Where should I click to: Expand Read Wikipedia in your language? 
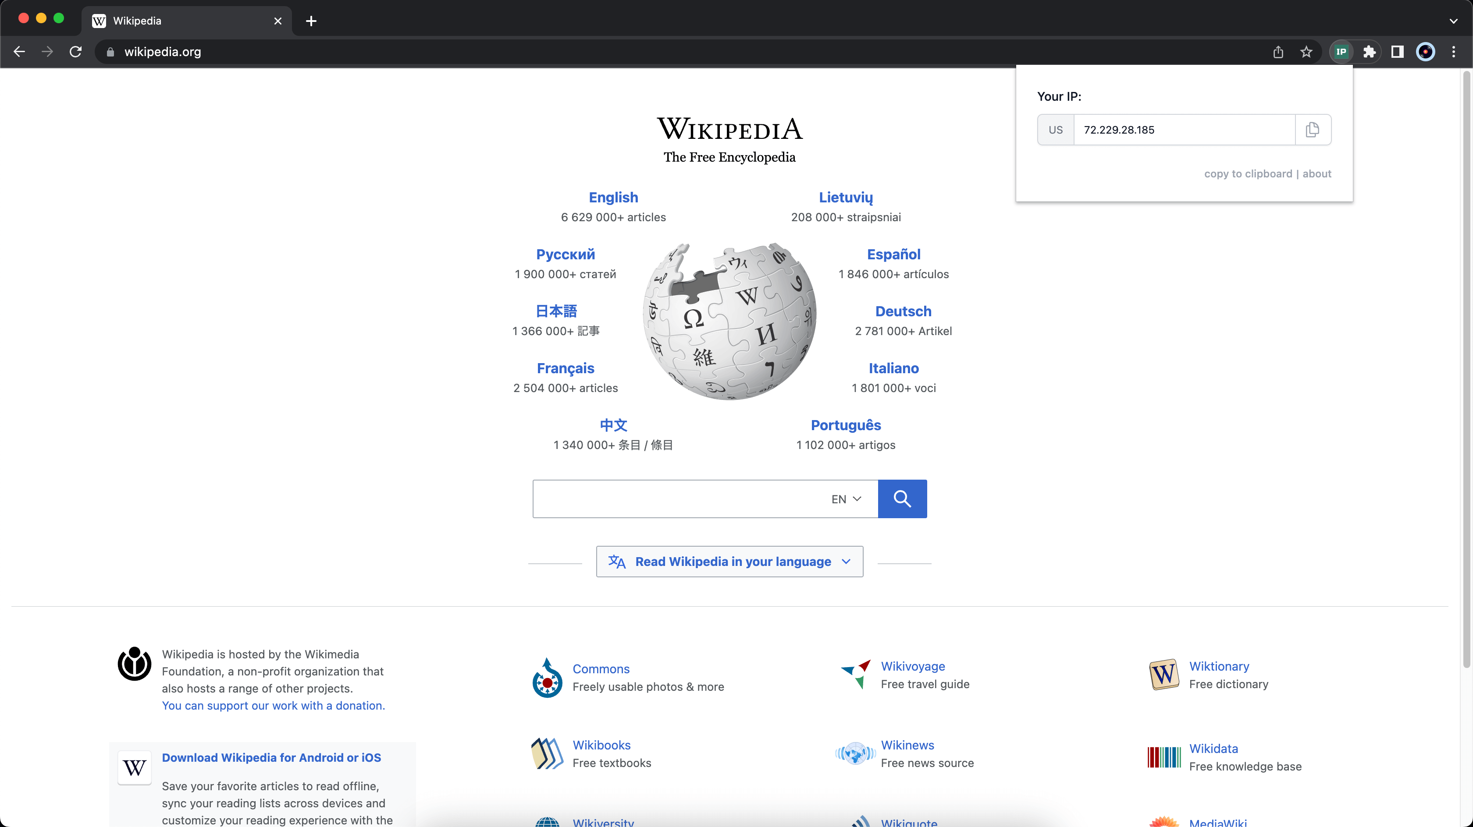pyautogui.click(x=729, y=561)
